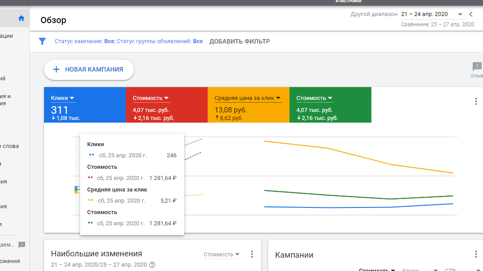The height and width of the screenshot is (271, 483).
Task: Open the feedback icon at right edge
Action: pos(477,67)
